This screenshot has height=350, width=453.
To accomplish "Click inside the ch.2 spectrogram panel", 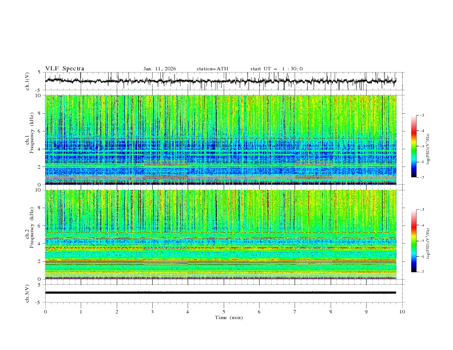I will pos(220,234).
